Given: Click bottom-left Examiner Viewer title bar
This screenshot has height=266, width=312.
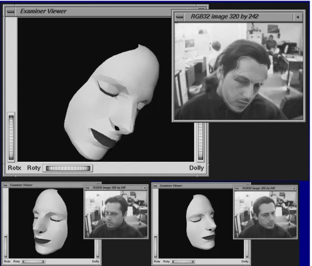Looking at the screenshot, I should tap(46, 185).
